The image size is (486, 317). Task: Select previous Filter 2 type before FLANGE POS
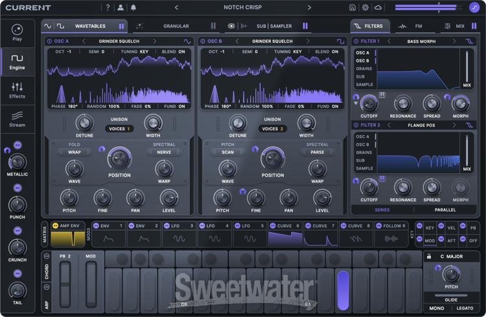[389, 125]
